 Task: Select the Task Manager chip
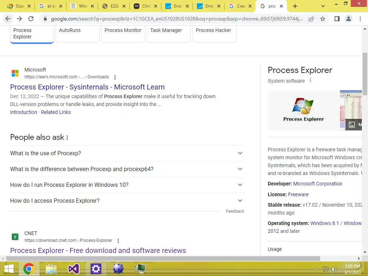coord(169,34)
